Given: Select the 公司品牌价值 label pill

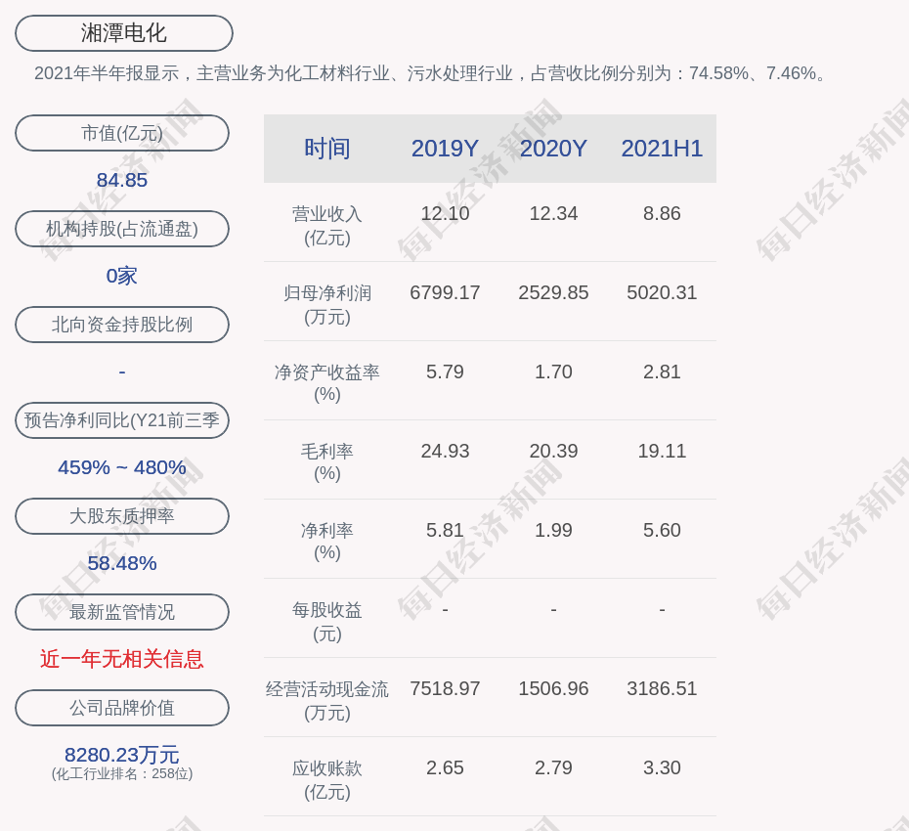Looking at the screenshot, I should click(122, 708).
